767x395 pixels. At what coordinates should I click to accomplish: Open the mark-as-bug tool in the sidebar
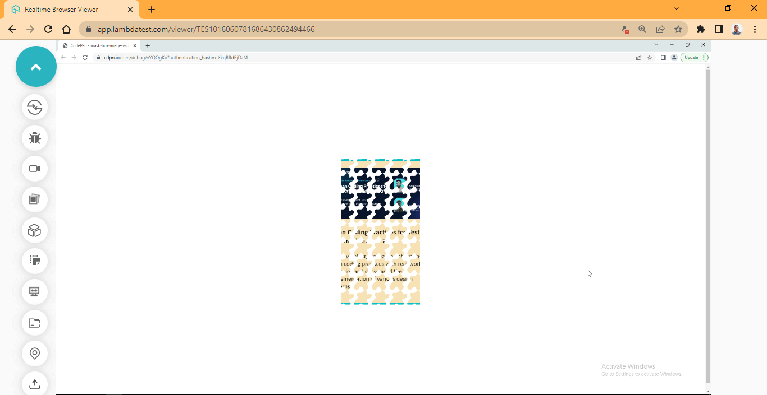[x=35, y=138]
